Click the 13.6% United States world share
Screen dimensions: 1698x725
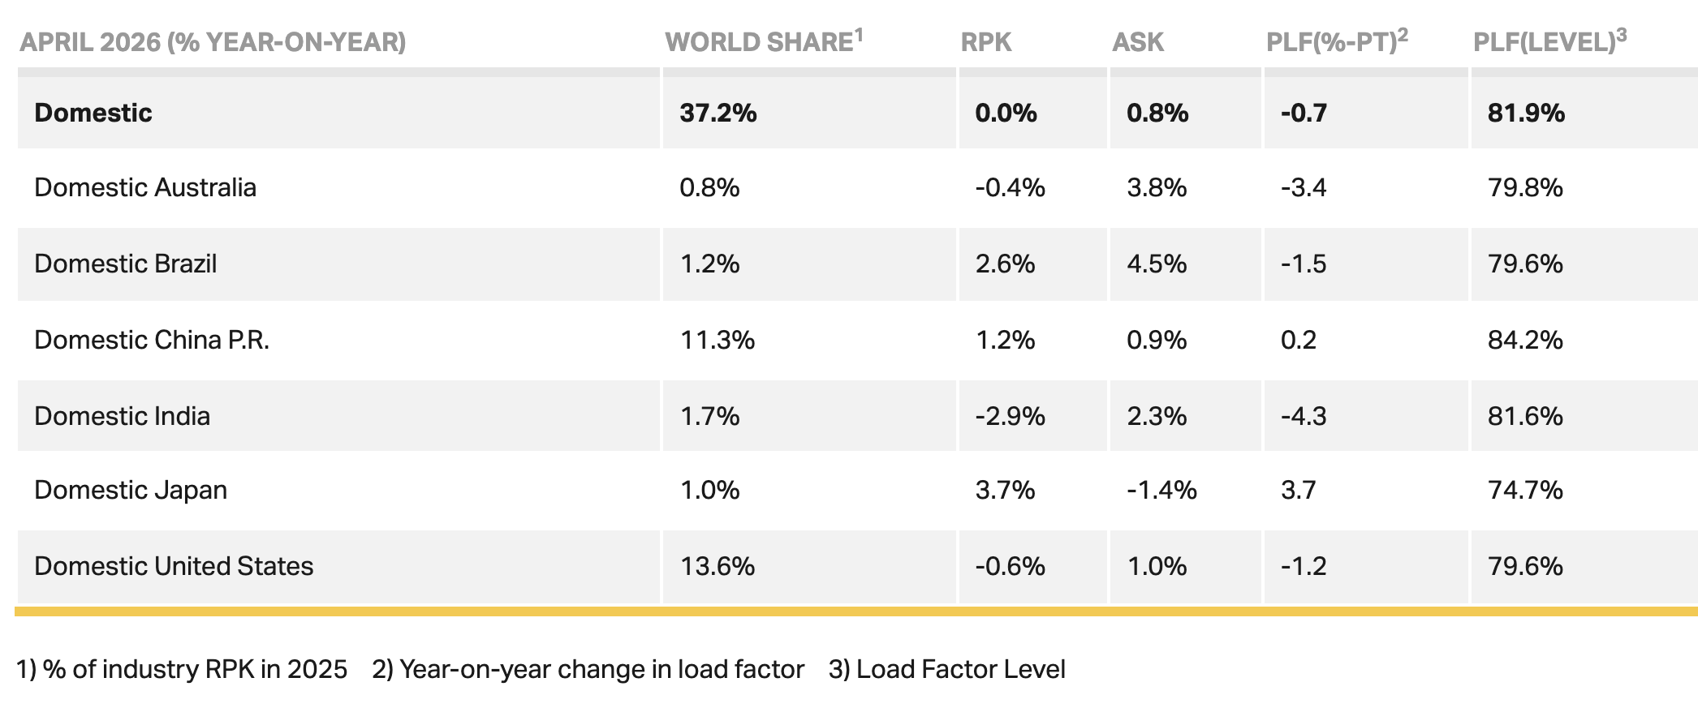coord(718,566)
